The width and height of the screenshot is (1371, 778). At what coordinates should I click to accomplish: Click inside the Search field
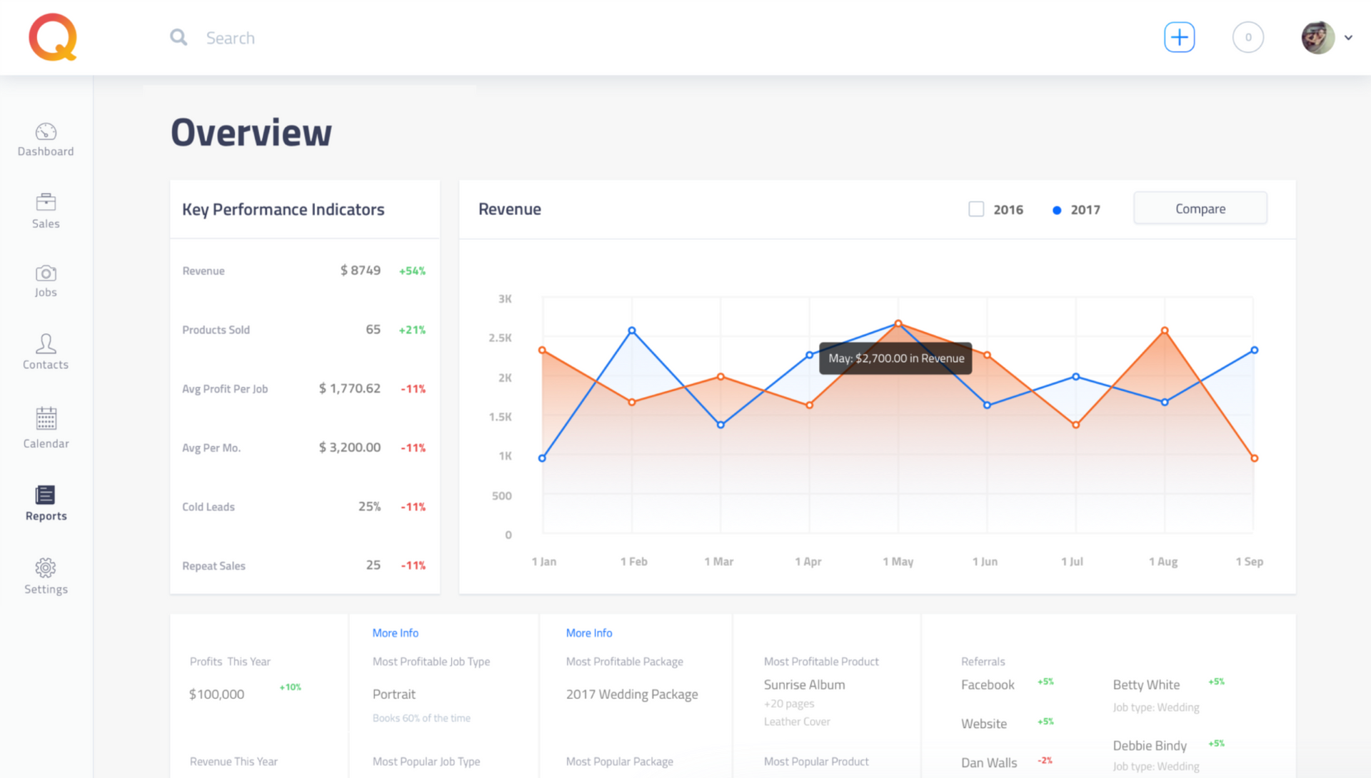(286, 37)
